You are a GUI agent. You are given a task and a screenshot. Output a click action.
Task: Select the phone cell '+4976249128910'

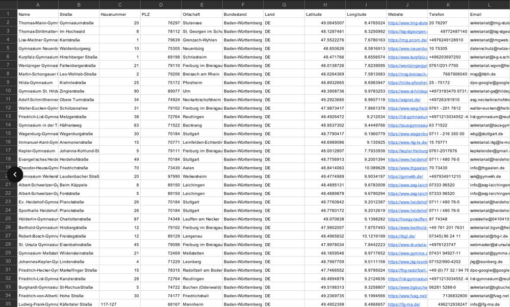tap(448, 40)
